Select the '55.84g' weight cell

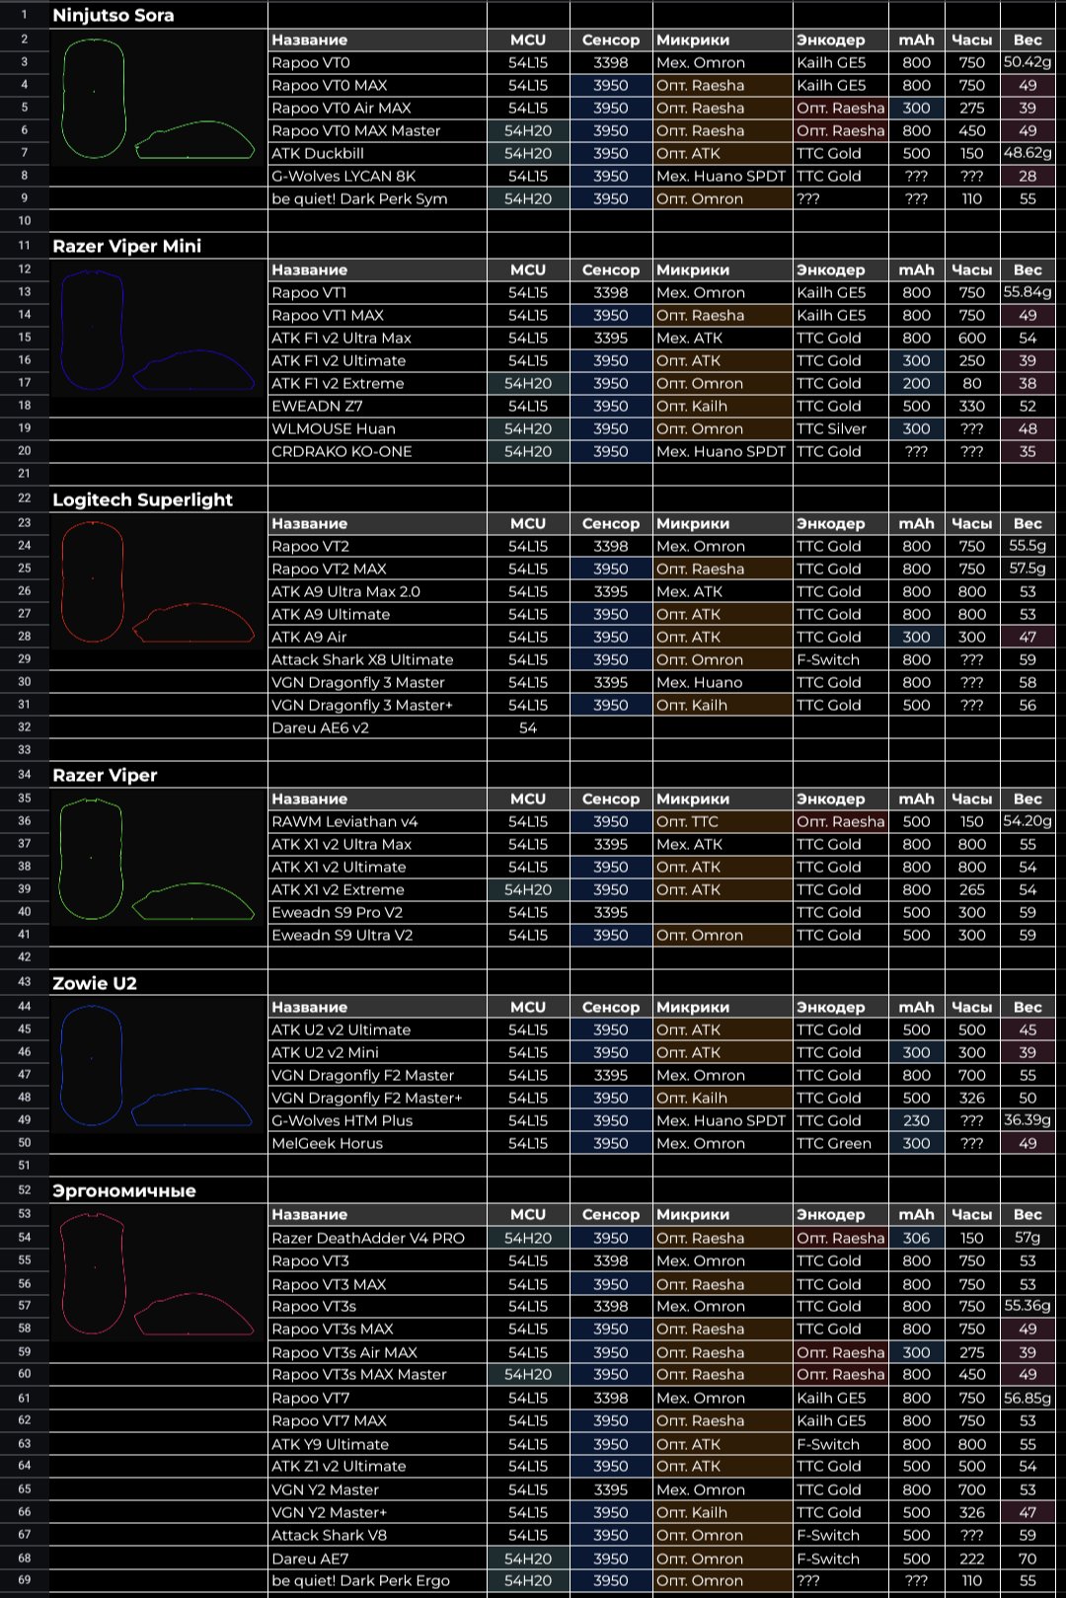coord(1028,292)
